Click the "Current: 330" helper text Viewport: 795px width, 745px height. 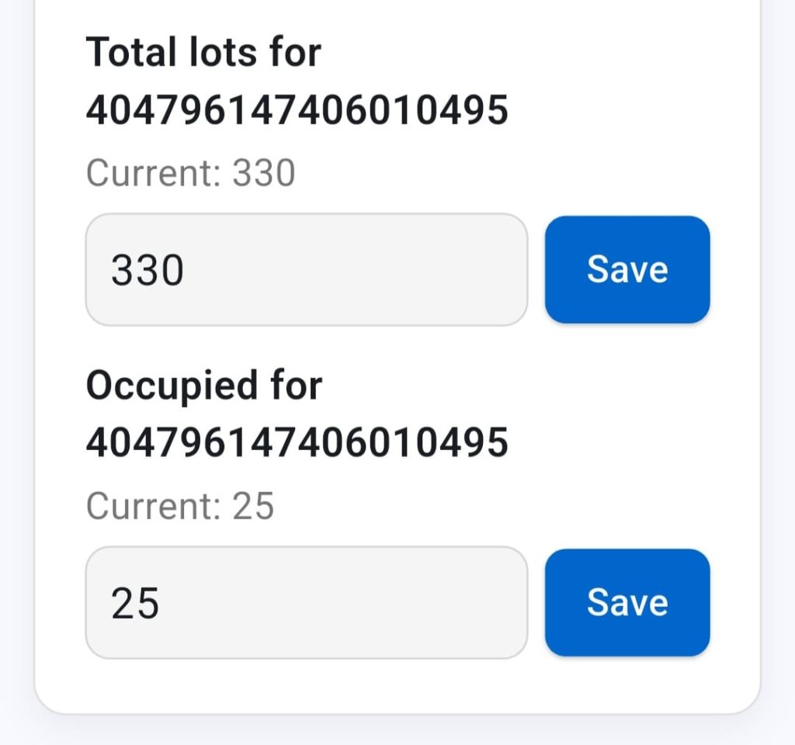[190, 174]
